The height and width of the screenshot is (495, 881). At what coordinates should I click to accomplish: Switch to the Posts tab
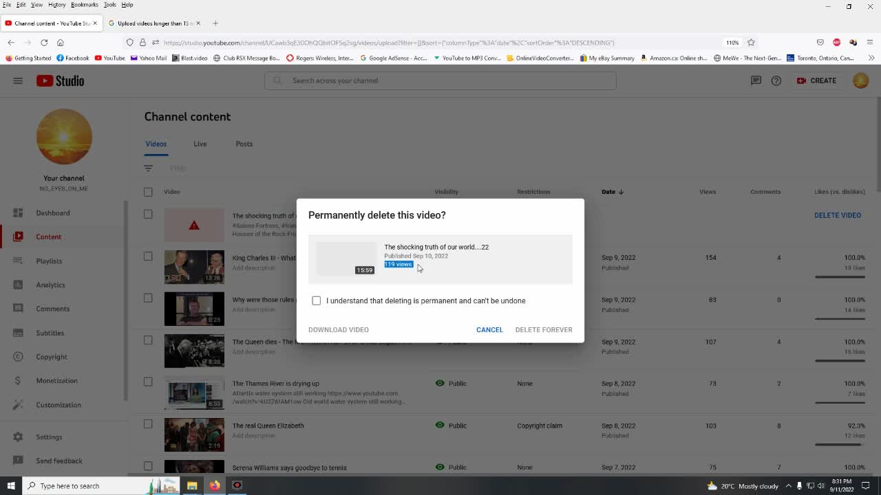(x=244, y=144)
